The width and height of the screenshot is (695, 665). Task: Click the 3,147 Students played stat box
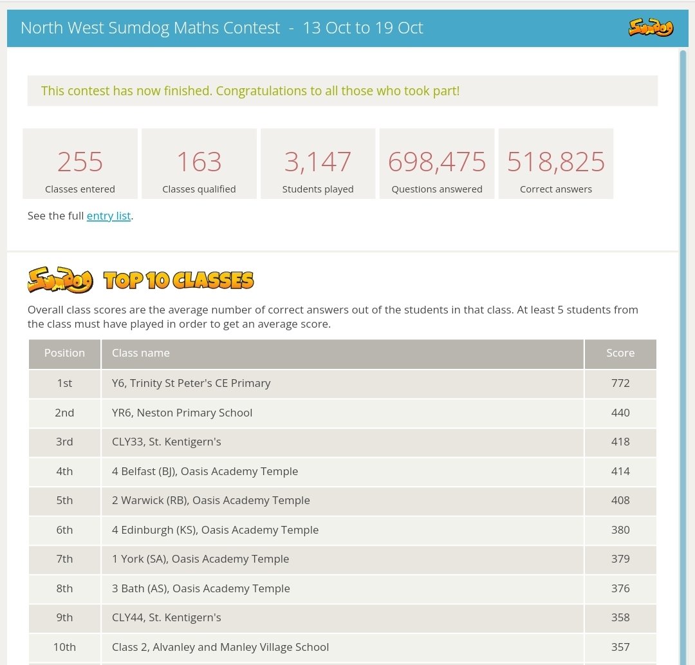coord(318,164)
